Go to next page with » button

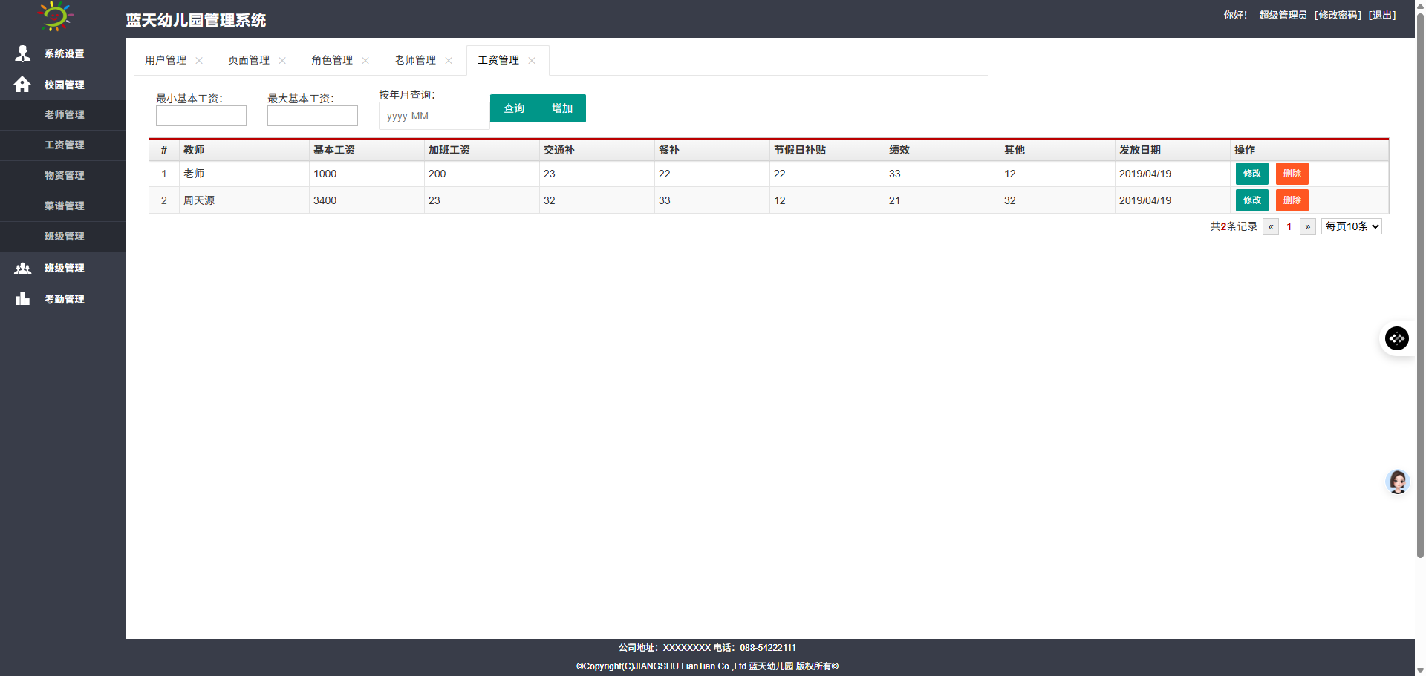tap(1307, 226)
